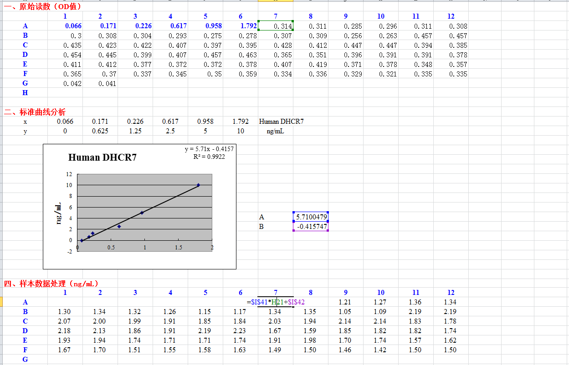Click row label H in OD table
The width and height of the screenshot is (569, 365).
point(25,92)
